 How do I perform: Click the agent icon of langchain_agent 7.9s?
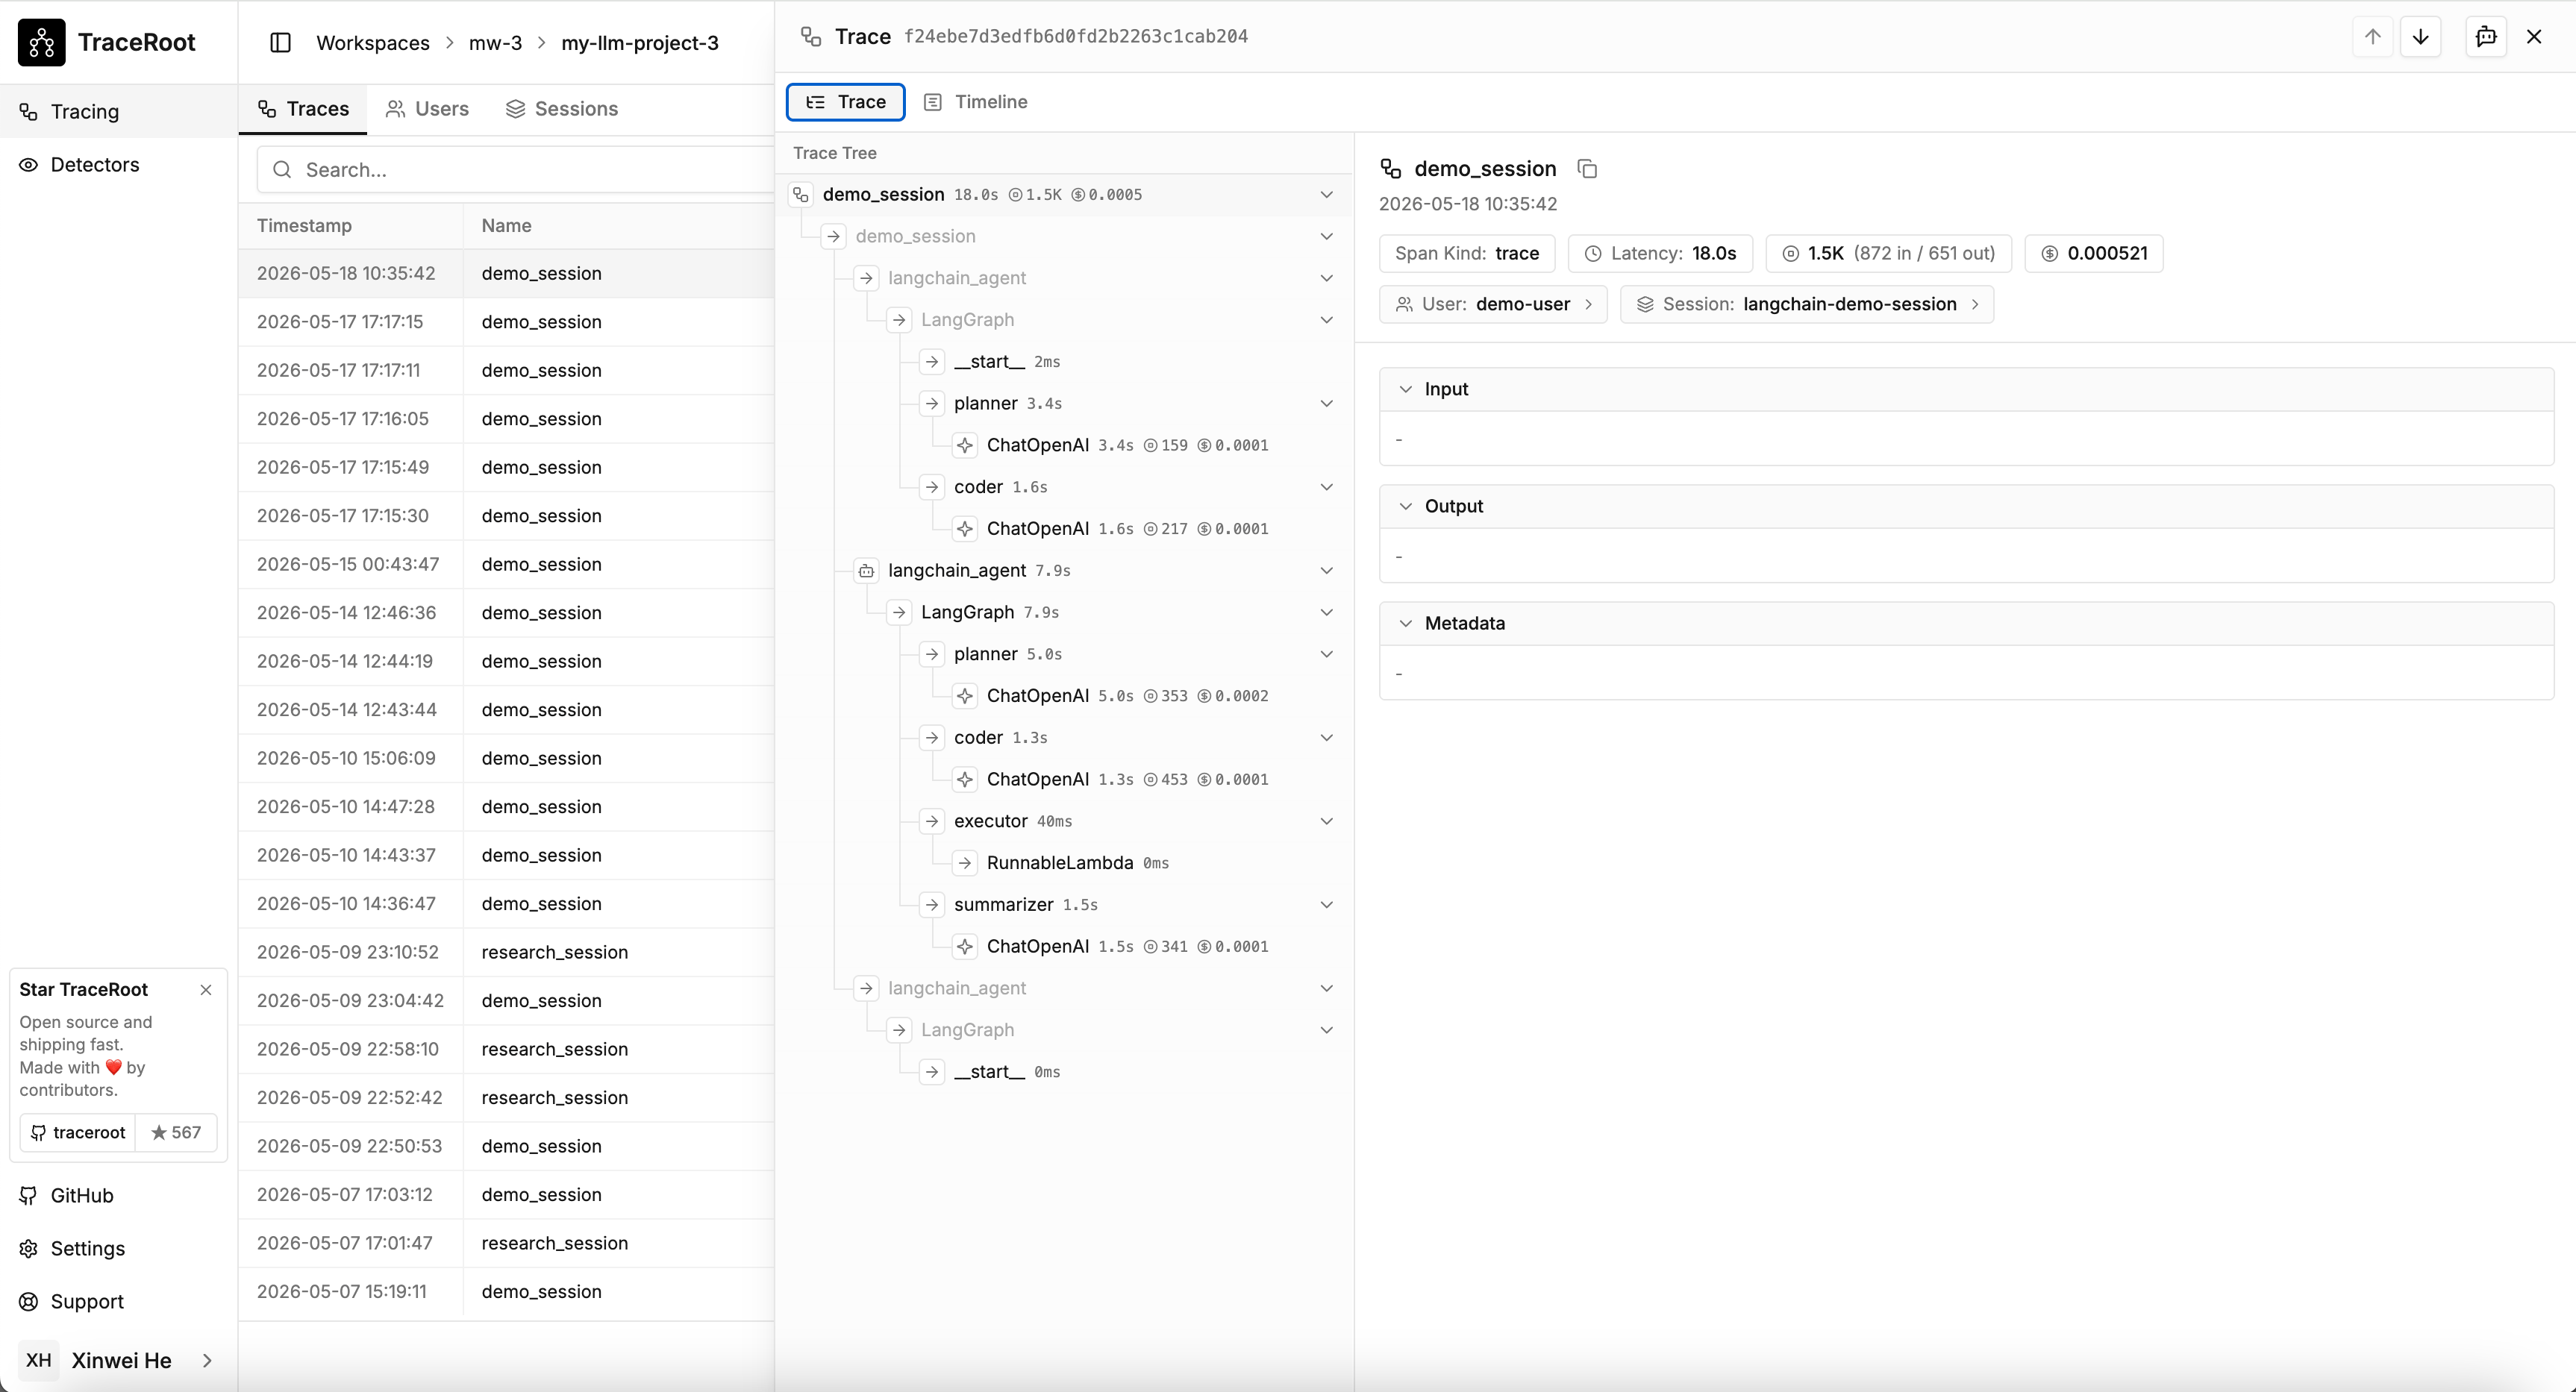(x=867, y=570)
